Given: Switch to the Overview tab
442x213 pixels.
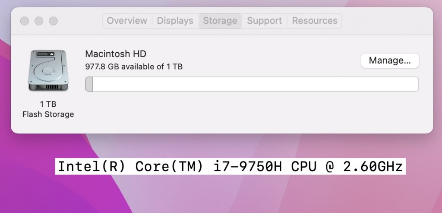Looking at the screenshot, I should tap(127, 21).
